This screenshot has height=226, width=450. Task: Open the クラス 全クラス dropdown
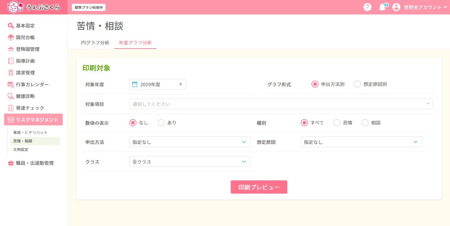point(190,162)
